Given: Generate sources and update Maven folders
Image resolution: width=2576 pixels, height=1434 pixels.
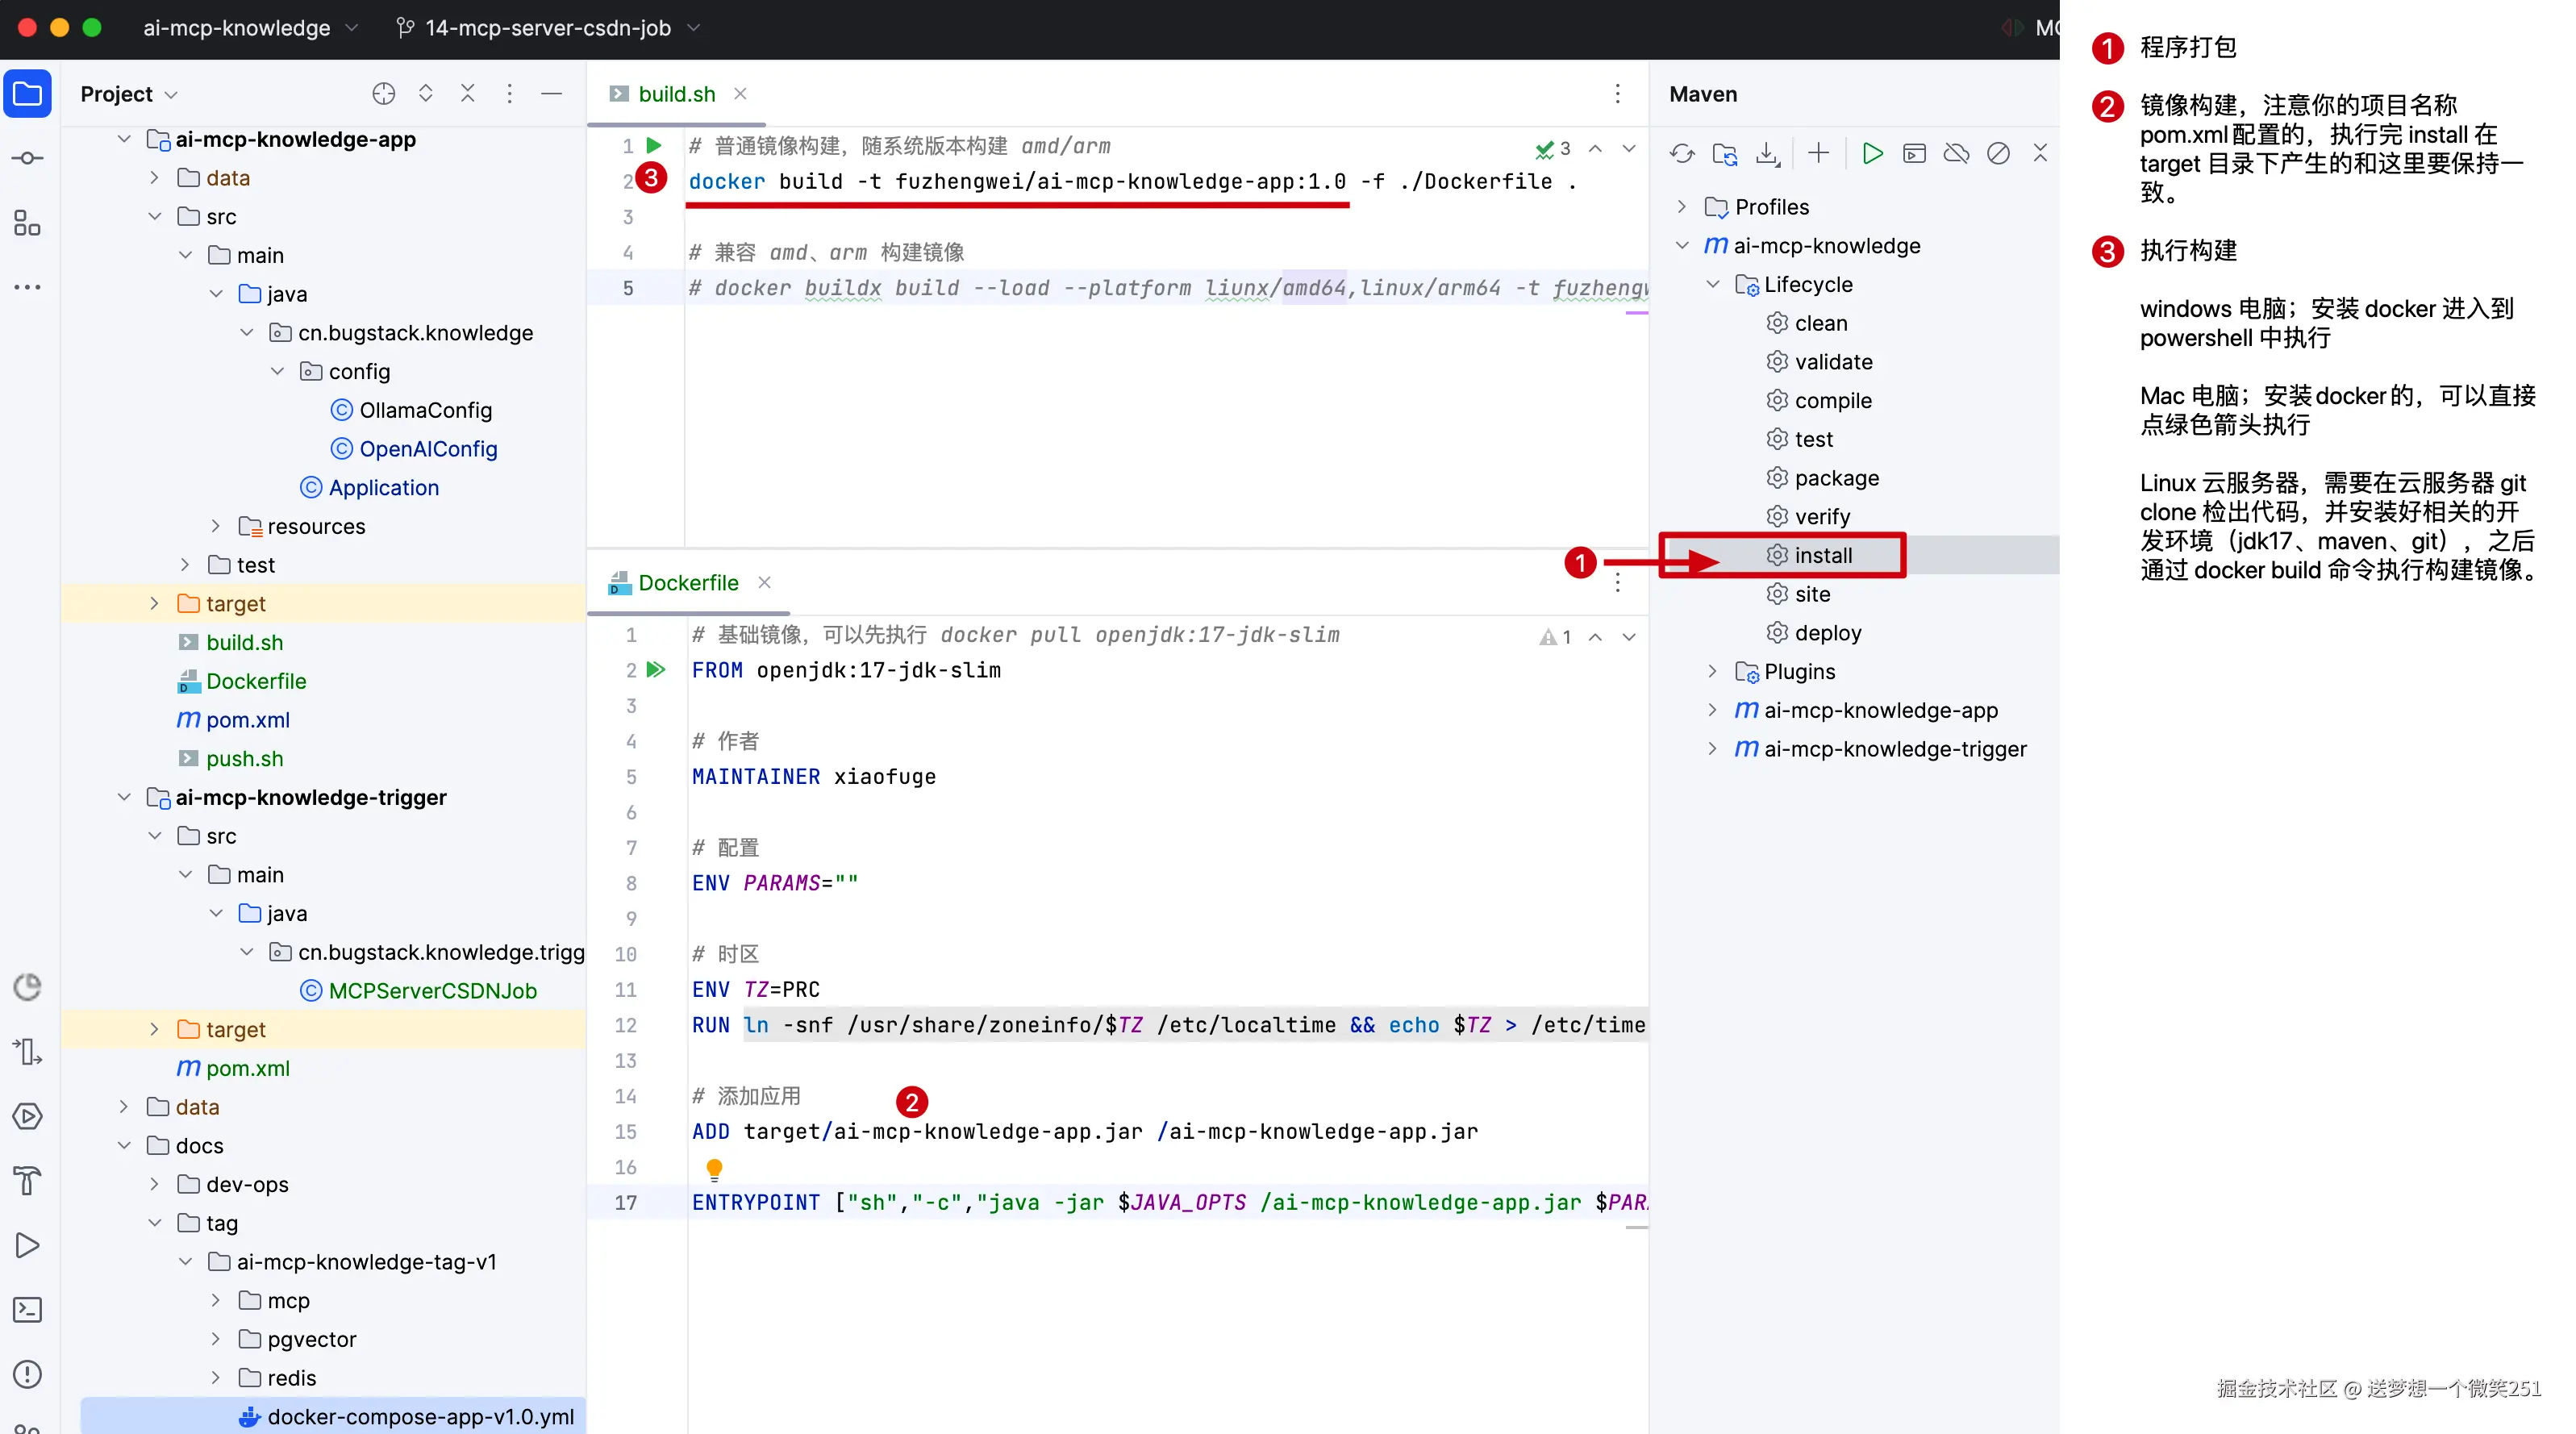Looking at the screenshot, I should pyautogui.click(x=1725, y=153).
